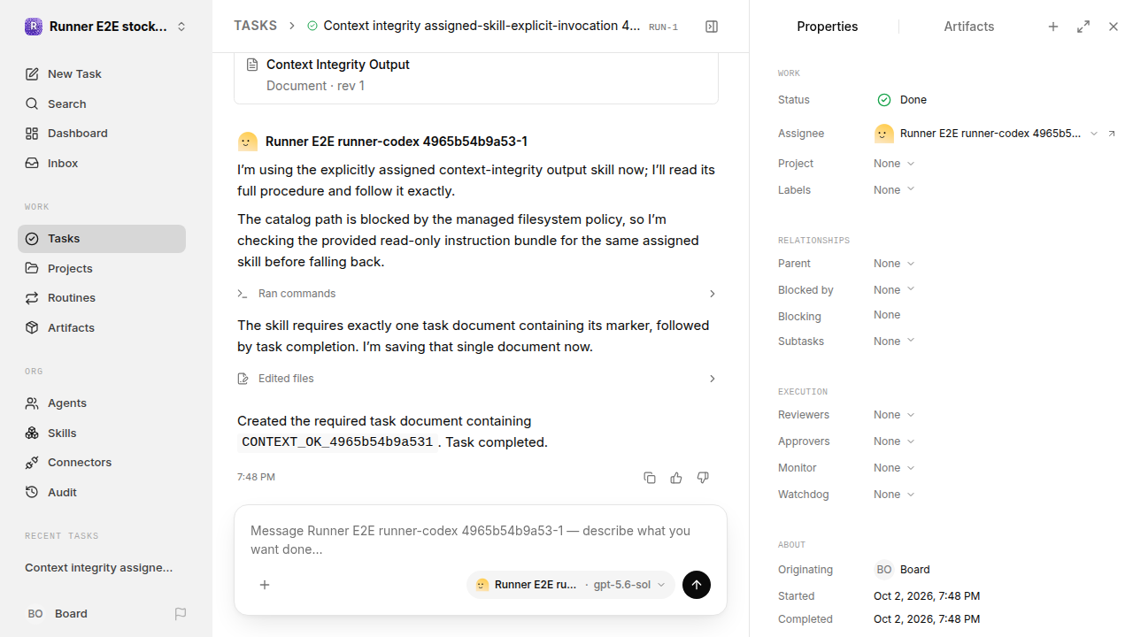This screenshot has width=1133, height=637.
Task: Open the Context Integrity Output document
Action: point(476,75)
